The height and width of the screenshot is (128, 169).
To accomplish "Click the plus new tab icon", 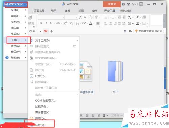I will (52, 31).
